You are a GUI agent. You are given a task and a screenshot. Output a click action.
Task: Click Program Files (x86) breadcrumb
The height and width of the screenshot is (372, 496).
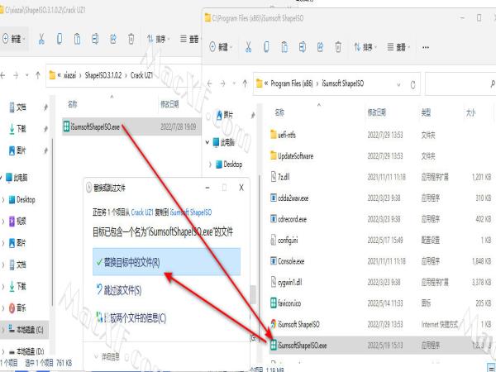291,83
